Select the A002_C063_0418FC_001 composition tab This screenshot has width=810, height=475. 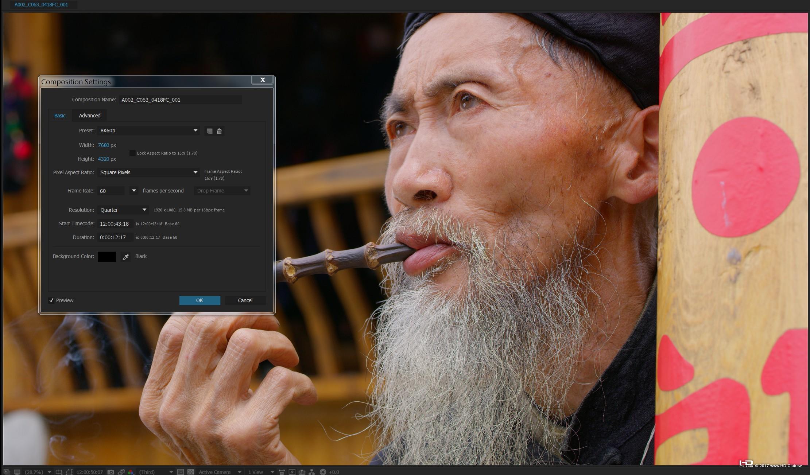pos(41,5)
